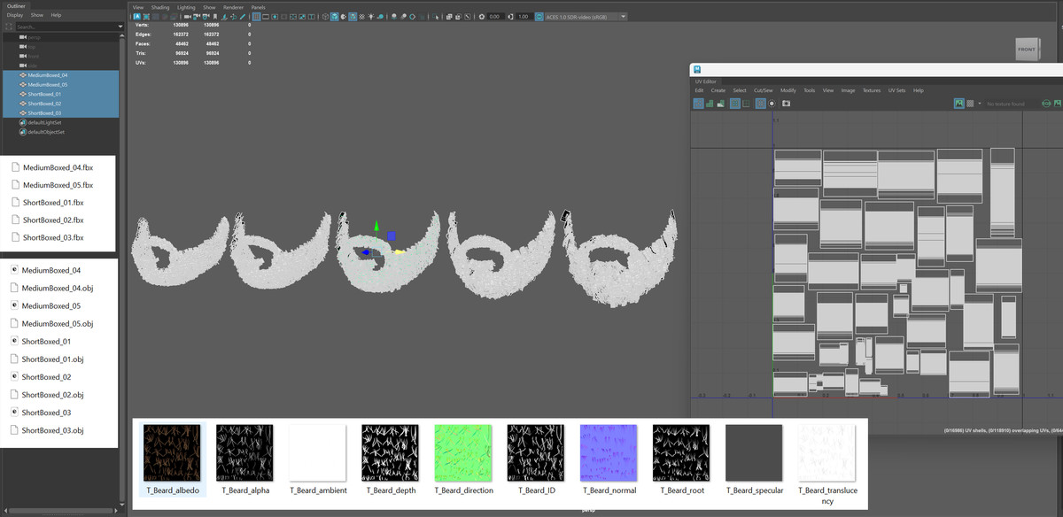The image size is (1063, 517).
Task: Open the Outliner Display menu
Action: [x=15, y=15]
